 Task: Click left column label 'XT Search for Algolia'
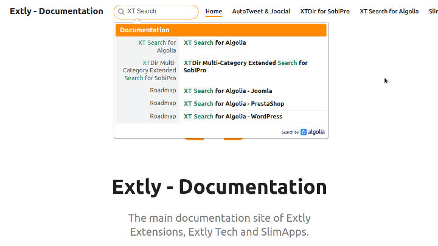click(157, 47)
